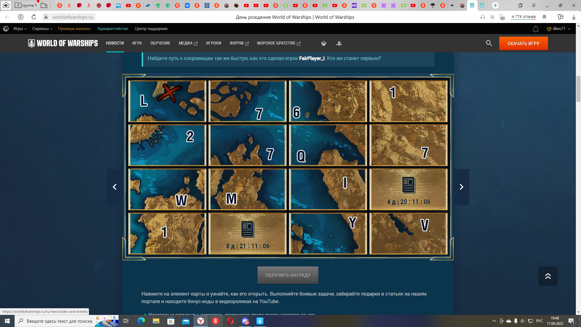
Task: Click the FairPlayer_I player name
Action: (x=312, y=58)
